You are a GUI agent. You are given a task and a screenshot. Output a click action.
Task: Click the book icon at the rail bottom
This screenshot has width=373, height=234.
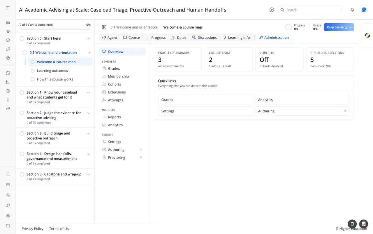click(8, 226)
